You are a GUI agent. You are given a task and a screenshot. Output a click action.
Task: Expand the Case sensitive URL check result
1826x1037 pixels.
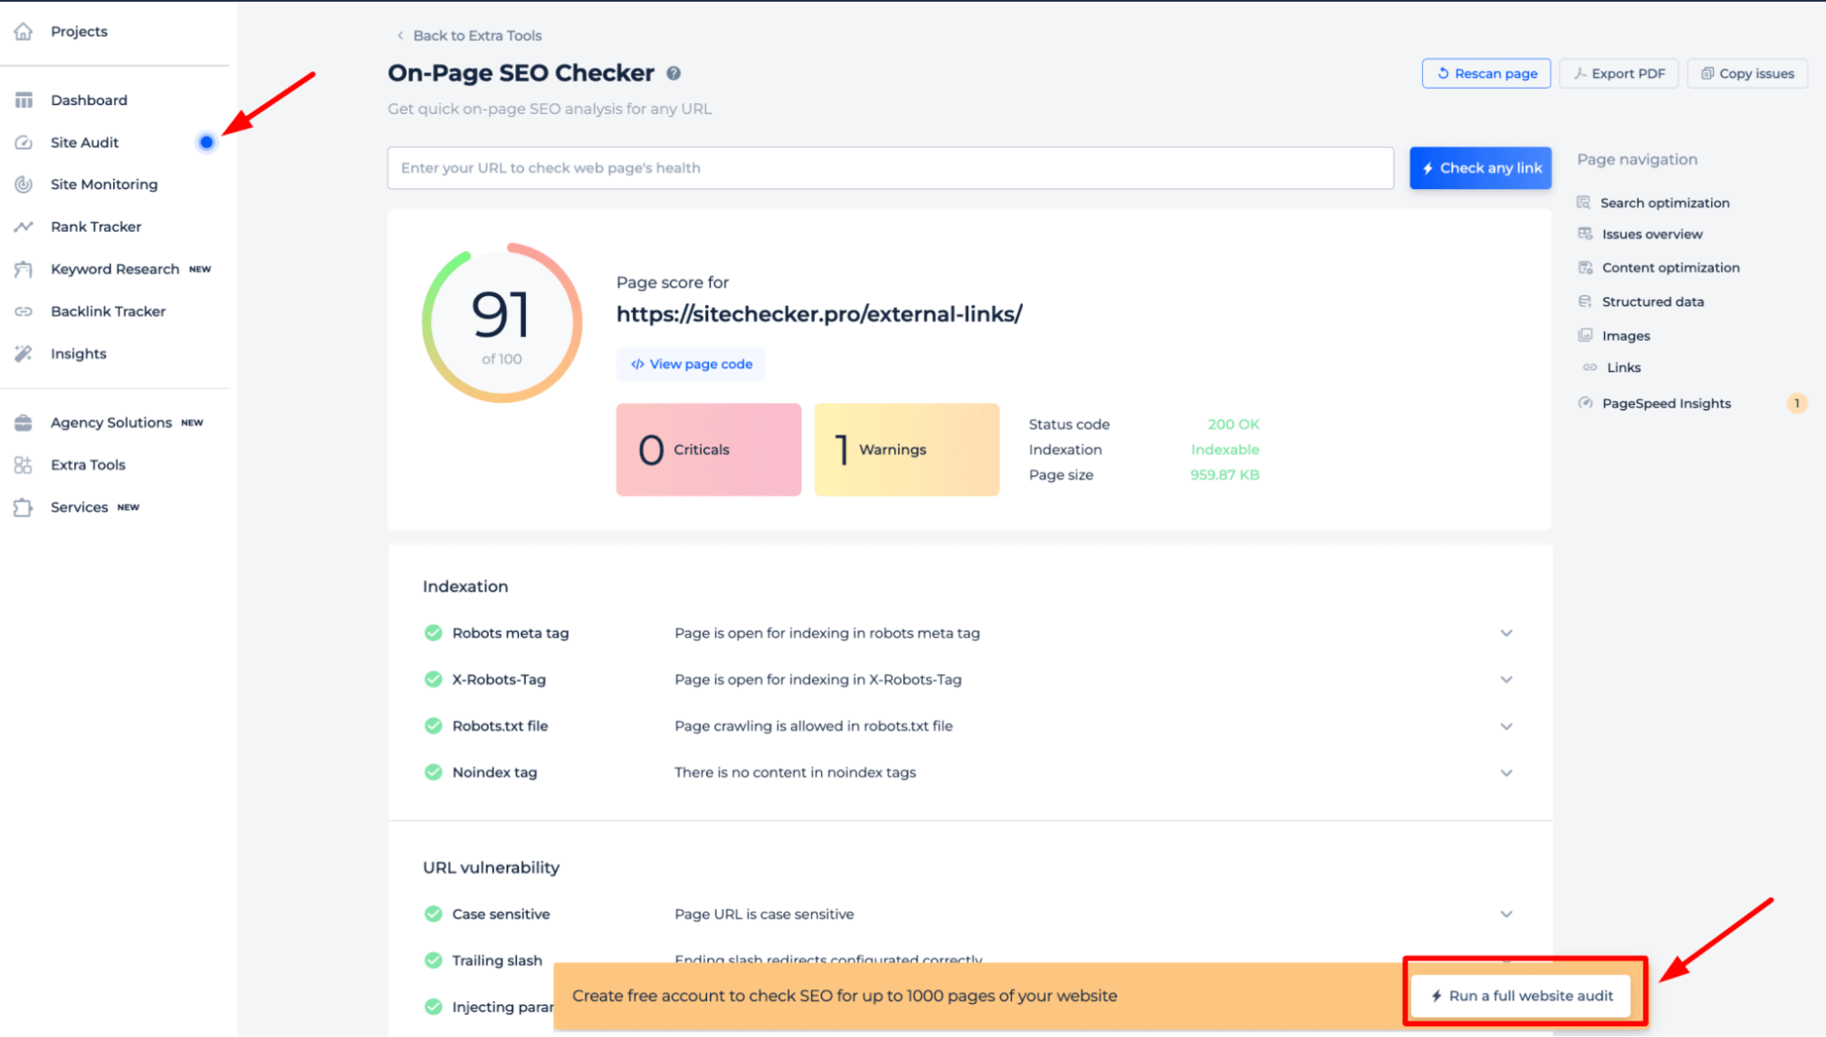[1505, 913]
